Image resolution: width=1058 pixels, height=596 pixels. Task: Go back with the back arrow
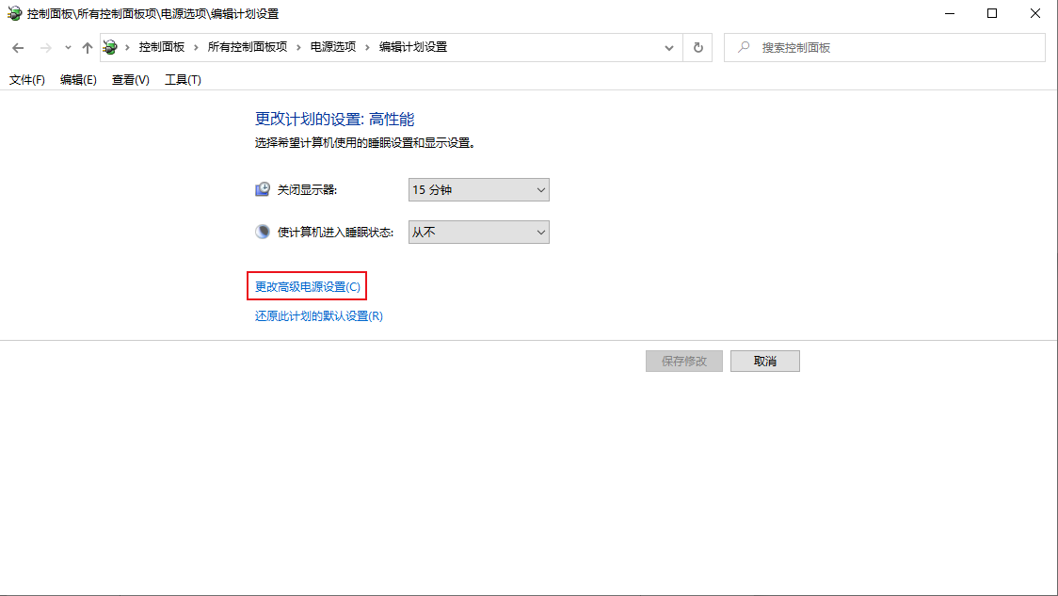click(18, 48)
